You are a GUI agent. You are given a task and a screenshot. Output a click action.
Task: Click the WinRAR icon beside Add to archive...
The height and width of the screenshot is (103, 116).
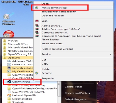click(37, 26)
